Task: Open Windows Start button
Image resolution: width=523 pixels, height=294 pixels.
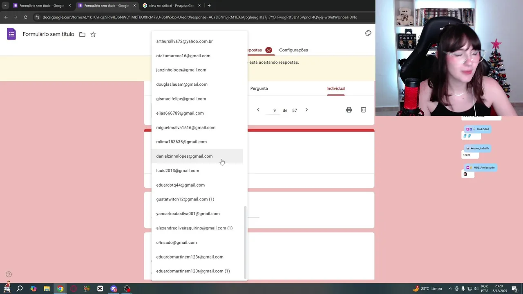Action: [x=7, y=288]
